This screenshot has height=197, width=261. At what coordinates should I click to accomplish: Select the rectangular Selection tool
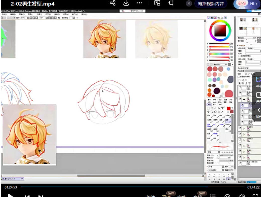(x=208, y=108)
